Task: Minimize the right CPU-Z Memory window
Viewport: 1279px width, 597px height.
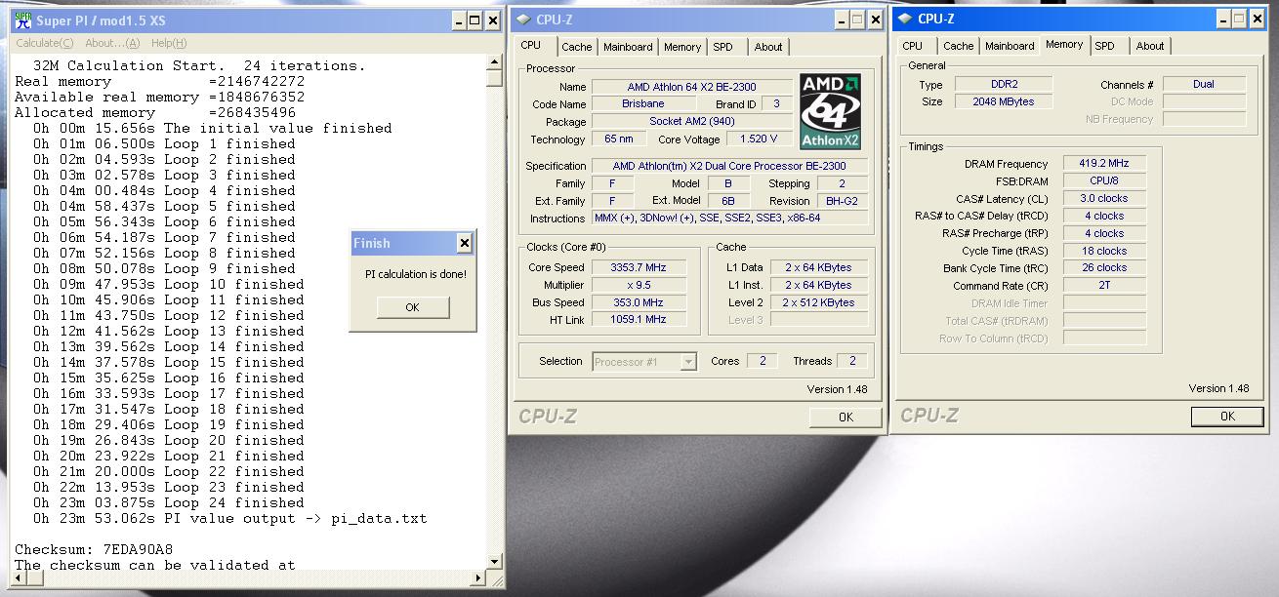Action: point(1223,19)
